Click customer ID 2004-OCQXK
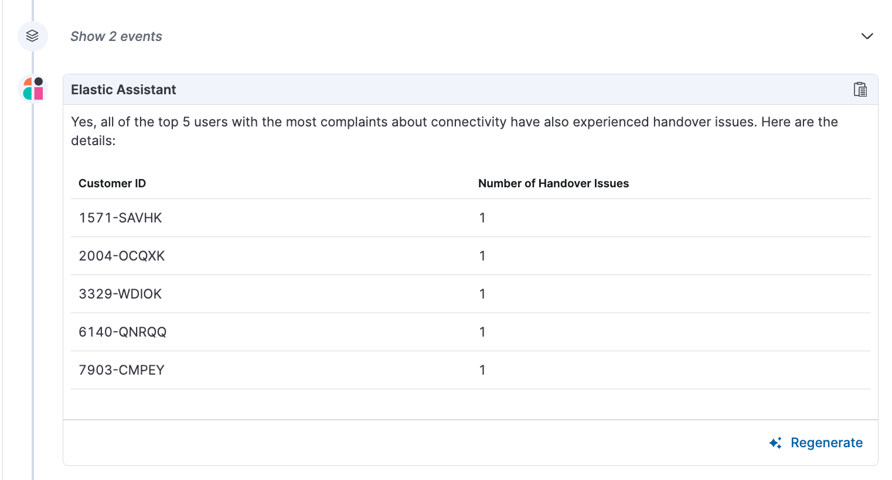 pos(122,256)
